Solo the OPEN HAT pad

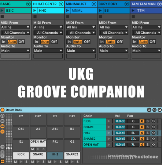click(x=44, y=149)
